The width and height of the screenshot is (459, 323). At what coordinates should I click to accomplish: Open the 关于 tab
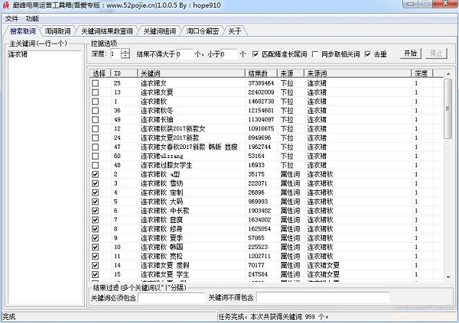[x=235, y=31]
